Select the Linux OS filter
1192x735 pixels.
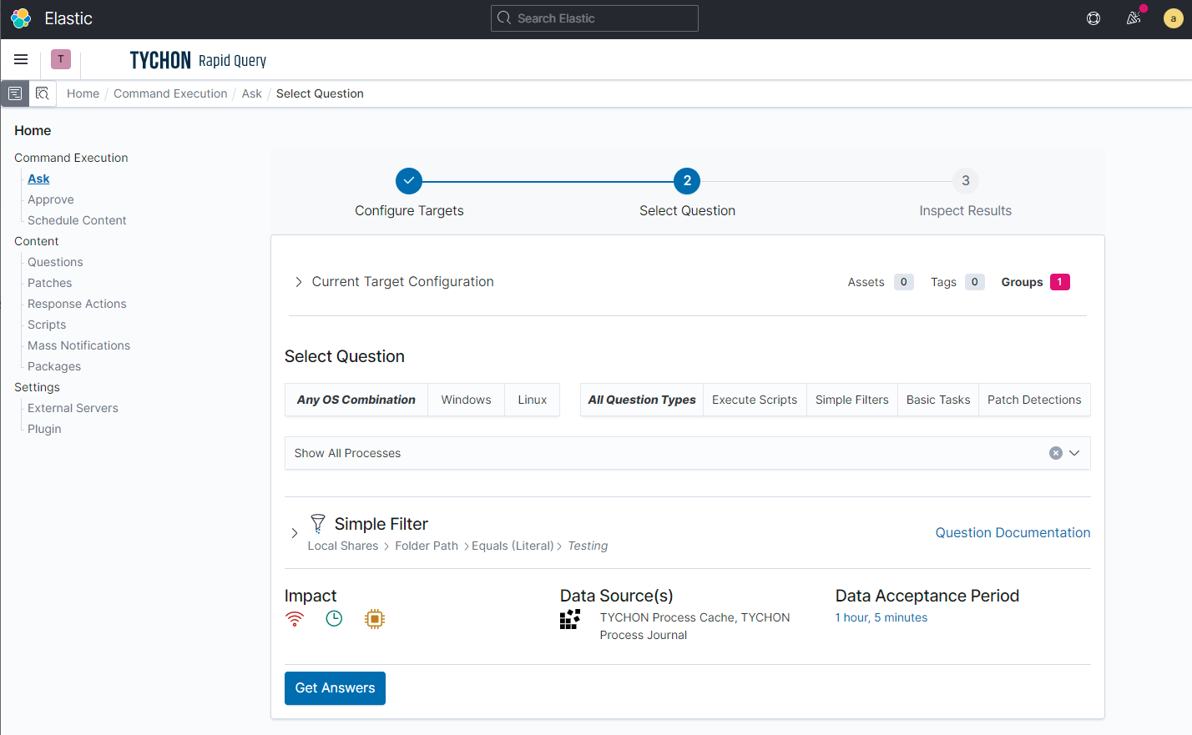point(533,400)
